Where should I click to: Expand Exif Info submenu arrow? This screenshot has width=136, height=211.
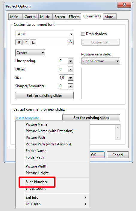pyautogui.click(x=86, y=198)
